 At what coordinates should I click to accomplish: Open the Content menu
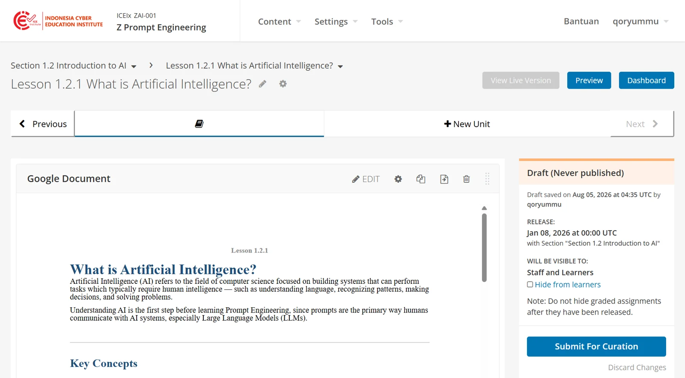point(280,21)
